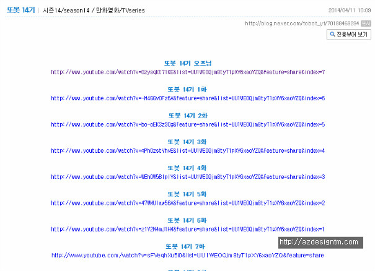
Task: Open the 7화 YouTube link ending feature=share
Action: click(187, 256)
